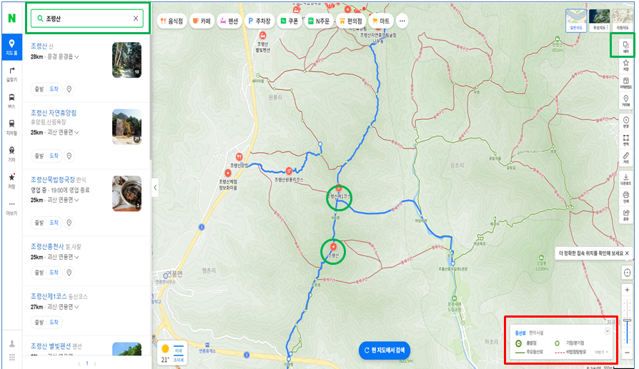Image resolution: width=639 pixels, height=369 pixels.
Task: Open the 조령산묵밥청국장 result title
Action: [53, 179]
